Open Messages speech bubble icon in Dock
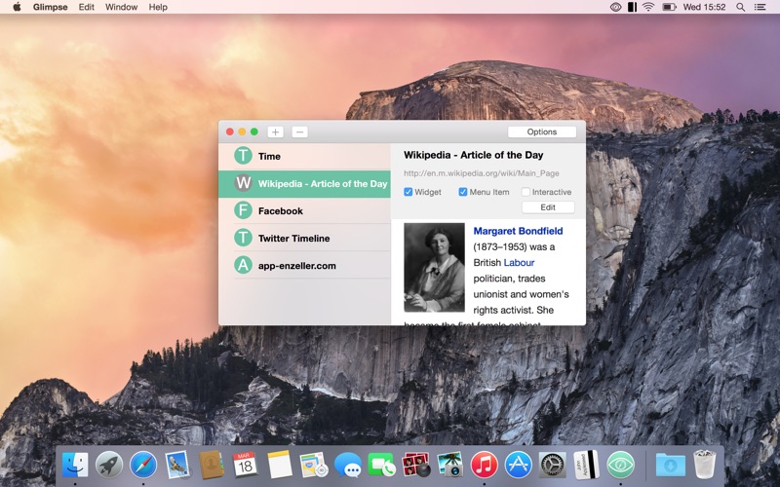Image resolution: width=780 pixels, height=487 pixels. 348,466
